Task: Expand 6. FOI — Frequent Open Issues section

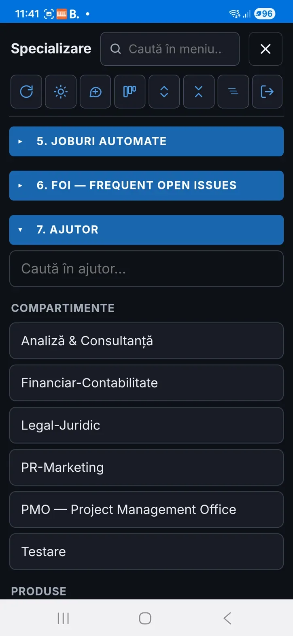Action: tap(146, 185)
